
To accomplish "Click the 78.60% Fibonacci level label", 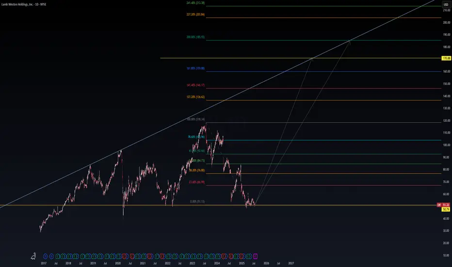I will 196,137.
